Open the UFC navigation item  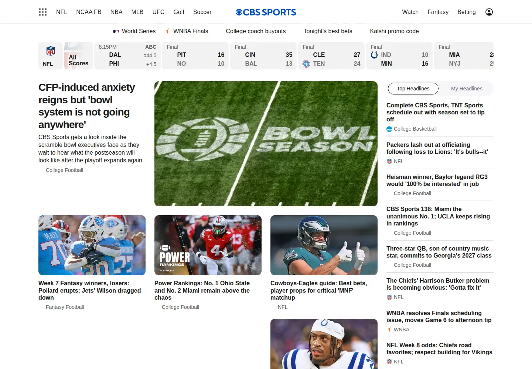point(158,12)
